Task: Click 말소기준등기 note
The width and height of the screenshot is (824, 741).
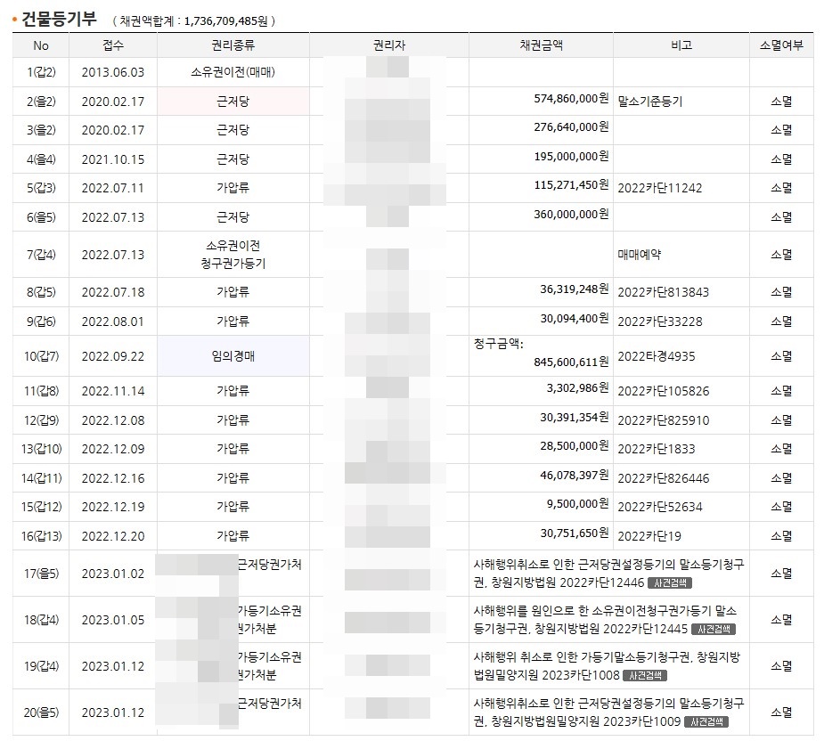Action: pos(650,102)
